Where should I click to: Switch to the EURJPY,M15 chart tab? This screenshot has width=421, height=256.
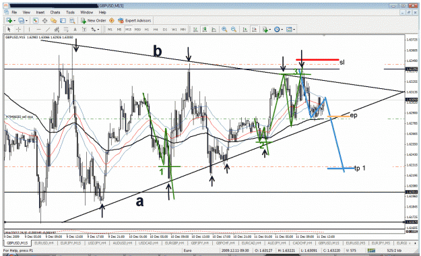point(70,243)
